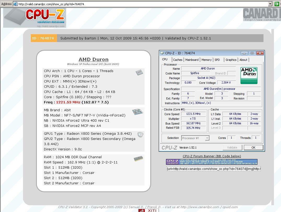Open the AMD Duron heading link
This screenshot has width=281, height=212.
pyautogui.click(x=94, y=60)
